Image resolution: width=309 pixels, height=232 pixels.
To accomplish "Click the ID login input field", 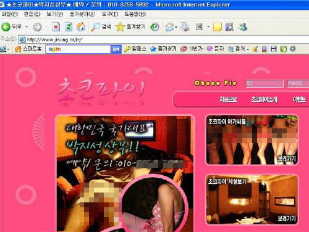I will pyautogui.click(x=265, y=83).
